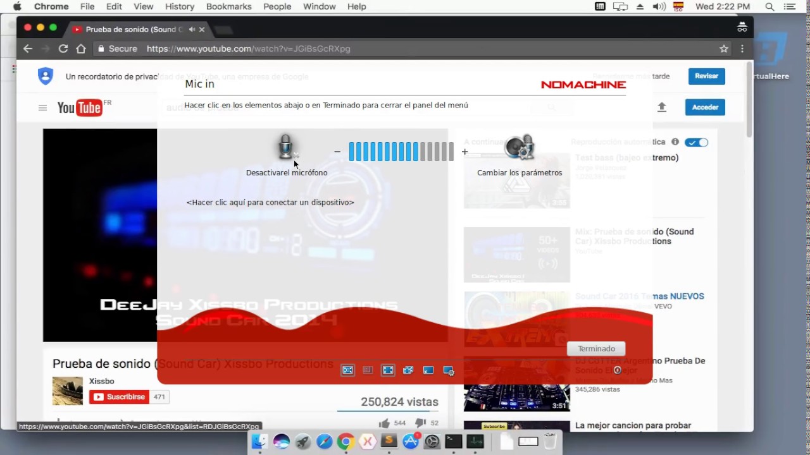Click the dislike thumbs-down icon
810x455 pixels.
420,423
